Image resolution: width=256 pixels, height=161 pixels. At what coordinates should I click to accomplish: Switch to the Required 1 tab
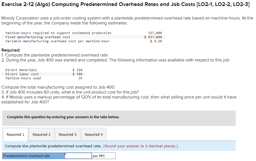coord(15,134)
